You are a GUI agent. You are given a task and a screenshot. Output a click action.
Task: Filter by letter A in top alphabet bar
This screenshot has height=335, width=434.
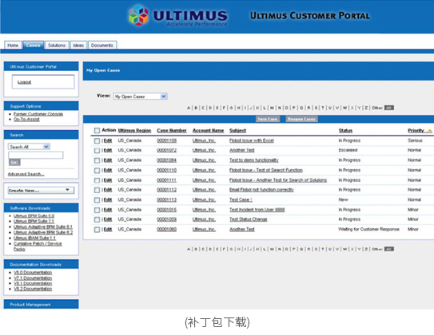[189, 108]
